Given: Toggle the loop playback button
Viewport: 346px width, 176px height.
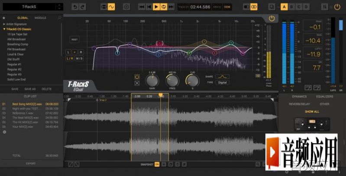Looking at the screenshot, I should (164, 7).
